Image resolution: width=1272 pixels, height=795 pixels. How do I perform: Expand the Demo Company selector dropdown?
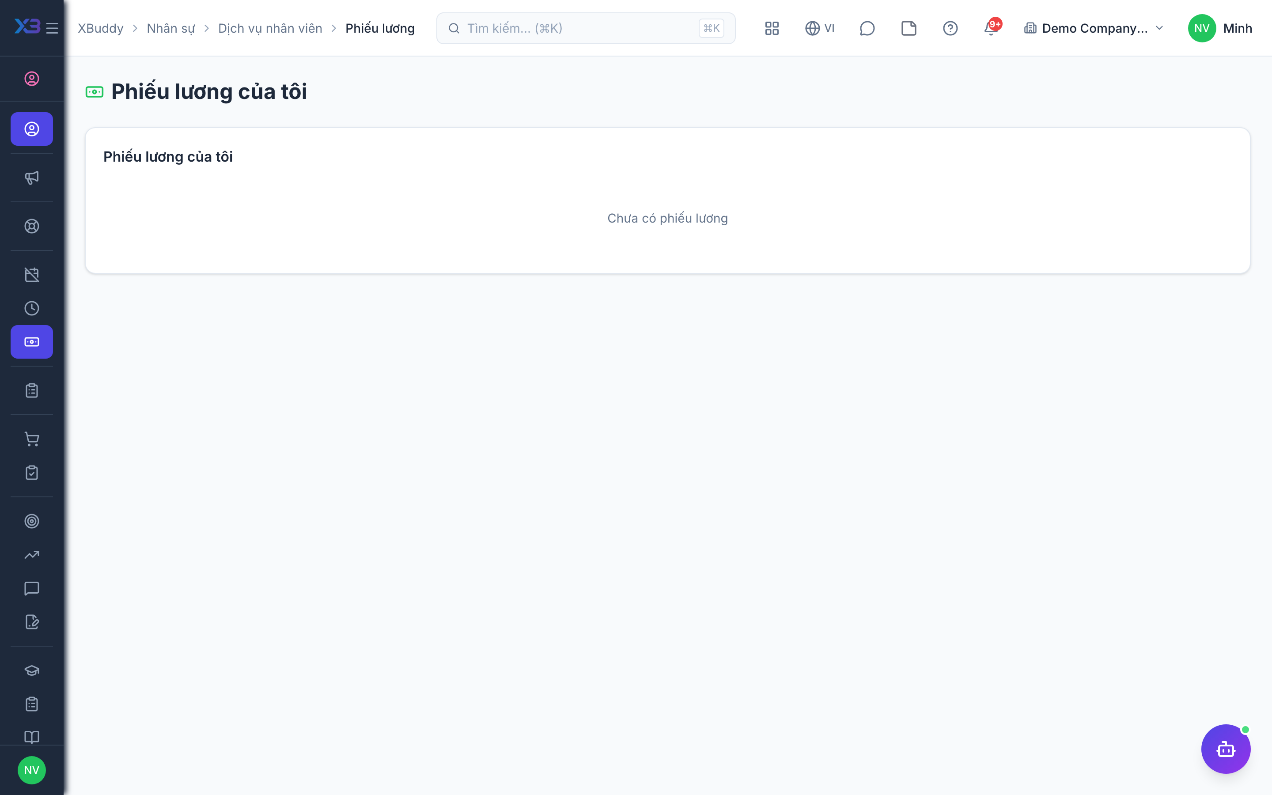[1094, 28]
